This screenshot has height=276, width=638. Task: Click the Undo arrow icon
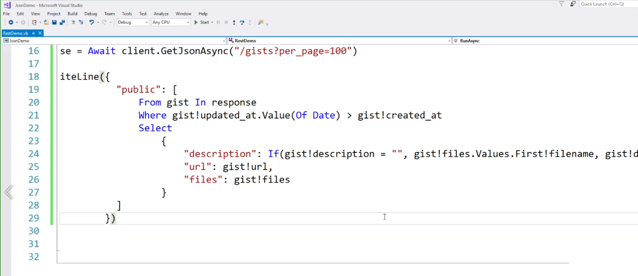tap(92, 22)
